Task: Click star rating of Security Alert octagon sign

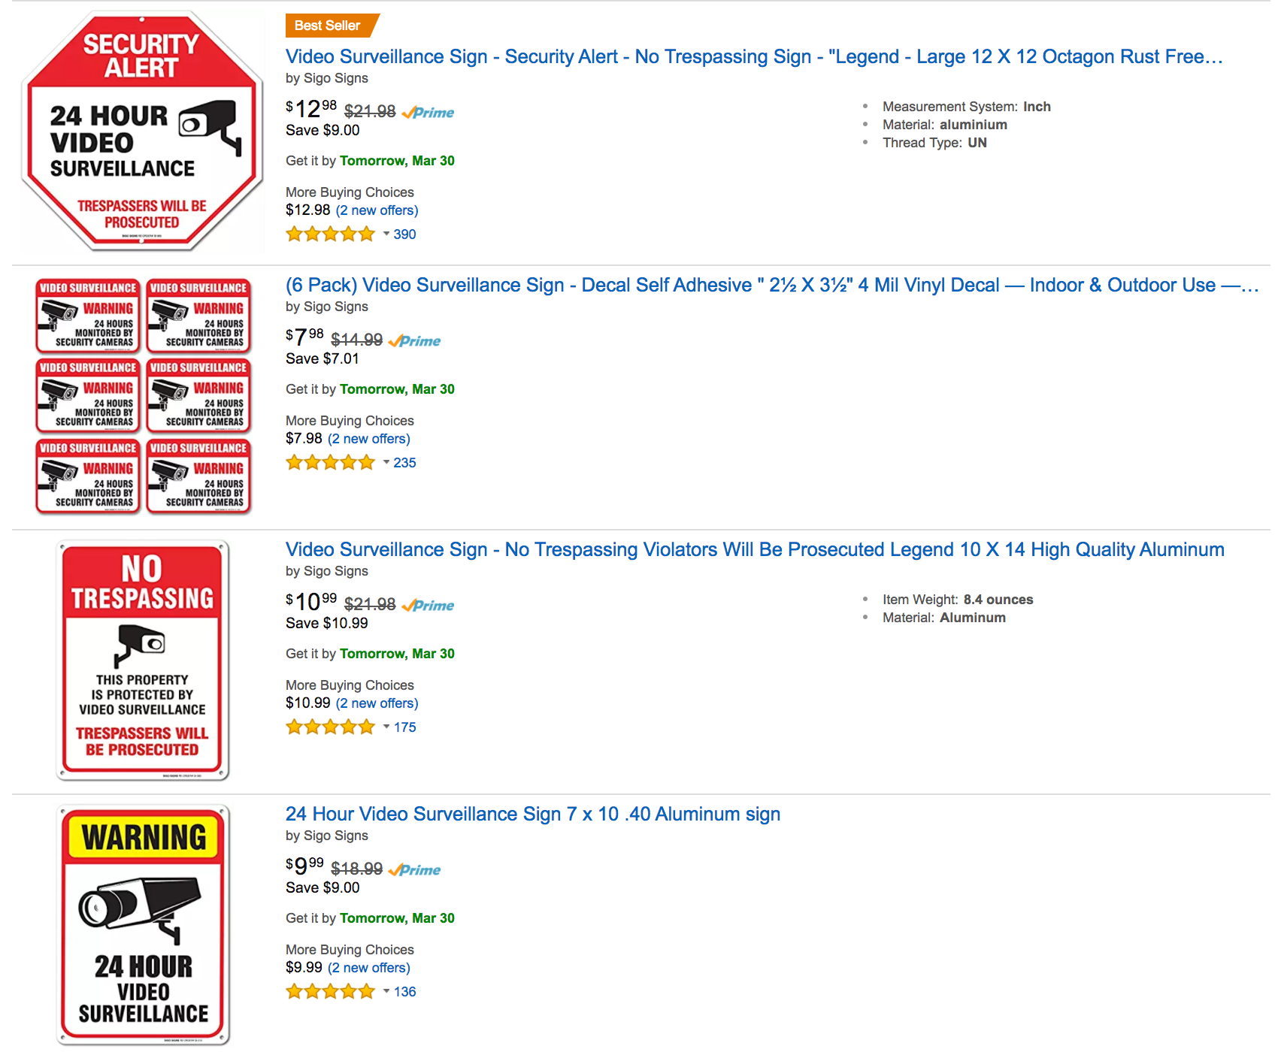Action: click(330, 234)
